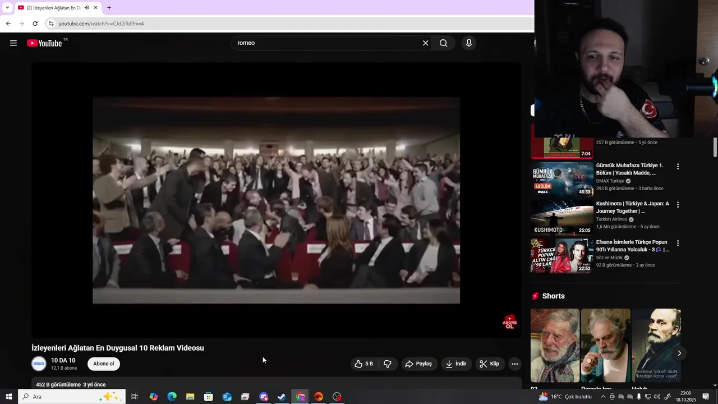Go back in the browser

click(8, 24)
